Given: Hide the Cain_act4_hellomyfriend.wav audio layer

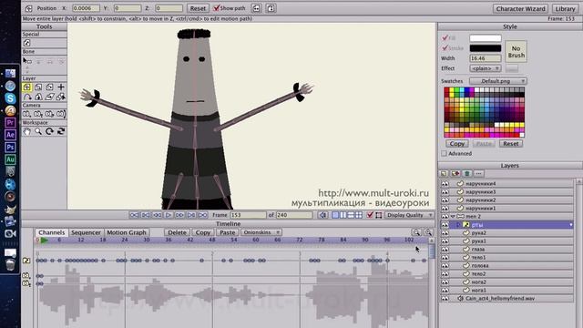Looking at the screenshot, I should 445,298.
